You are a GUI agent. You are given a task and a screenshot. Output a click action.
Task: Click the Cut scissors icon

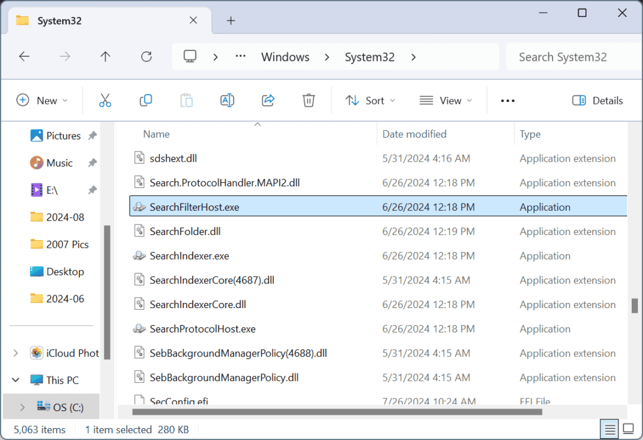coord(105,101)
